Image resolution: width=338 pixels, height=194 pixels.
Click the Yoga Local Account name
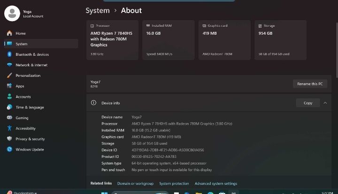point(33,14)
